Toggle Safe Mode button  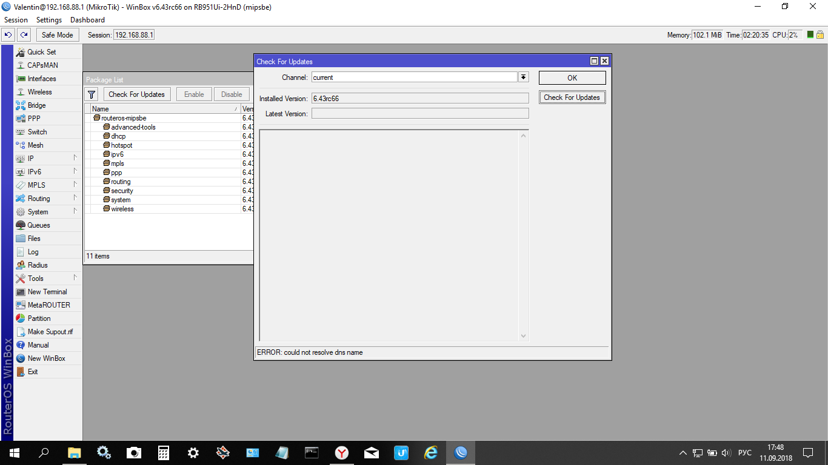tap(57, 35)
